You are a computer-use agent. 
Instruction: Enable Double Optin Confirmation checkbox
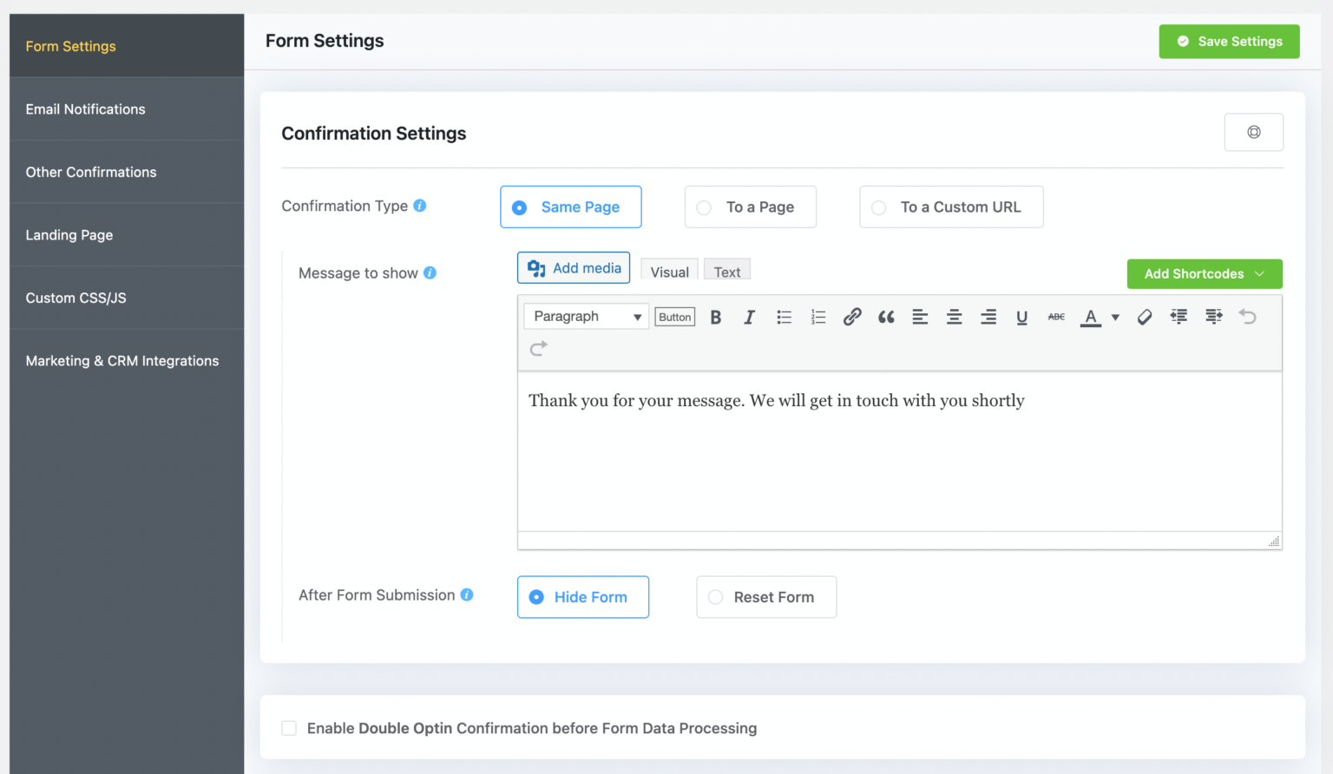point(289,728)
